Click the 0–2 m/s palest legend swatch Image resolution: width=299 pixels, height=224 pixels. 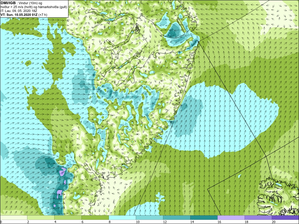(14, 217)
